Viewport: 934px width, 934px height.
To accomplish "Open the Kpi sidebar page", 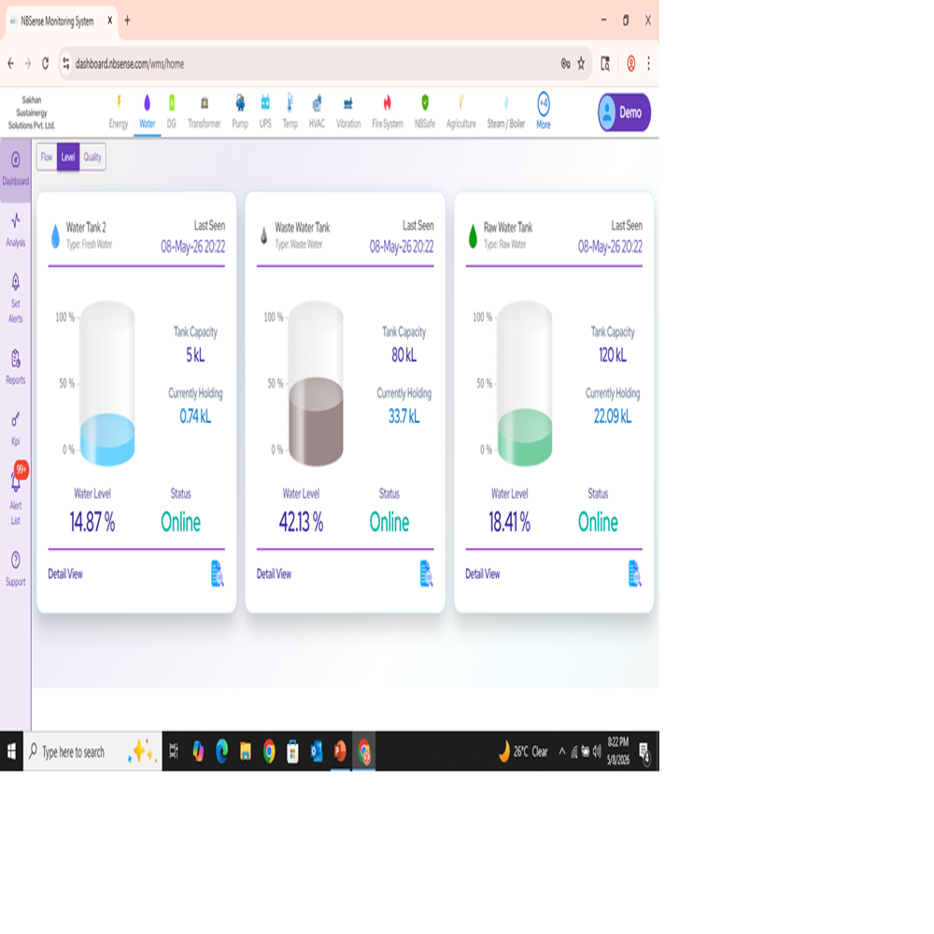I will tap(16, 429).
